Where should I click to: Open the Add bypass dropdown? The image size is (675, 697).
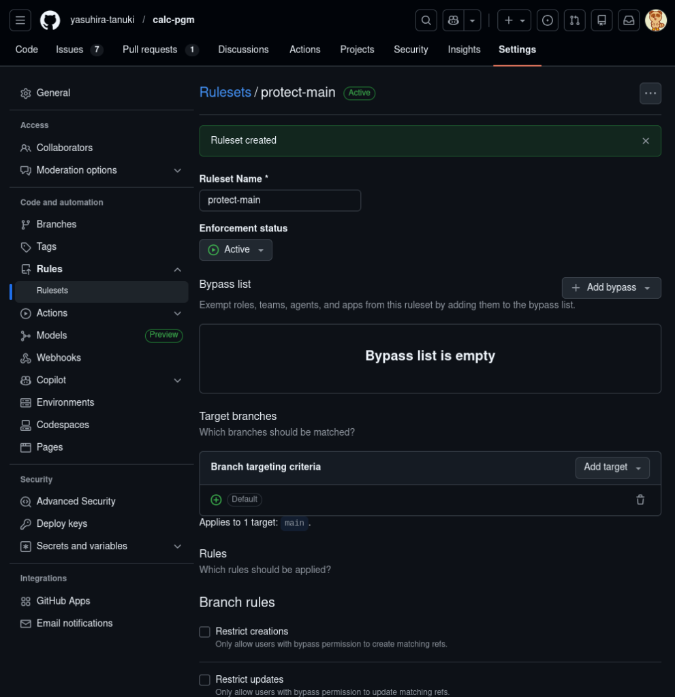pos(611,287)
